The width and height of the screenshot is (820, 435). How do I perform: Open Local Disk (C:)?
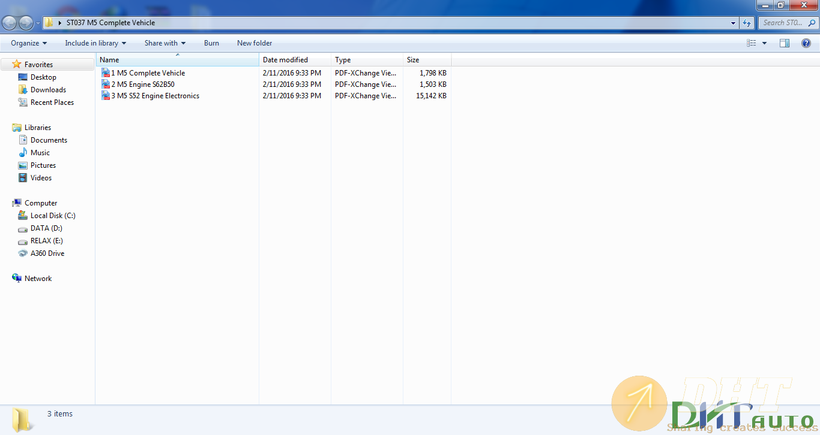[x=53, y=216]
